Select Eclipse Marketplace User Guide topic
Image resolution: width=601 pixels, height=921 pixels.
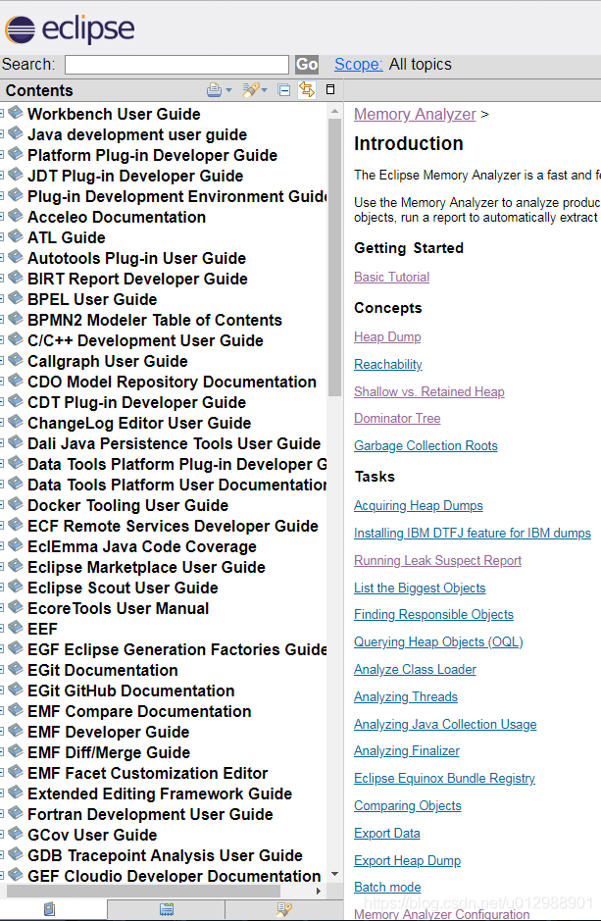pyautogui.click(x=147, y=567)
